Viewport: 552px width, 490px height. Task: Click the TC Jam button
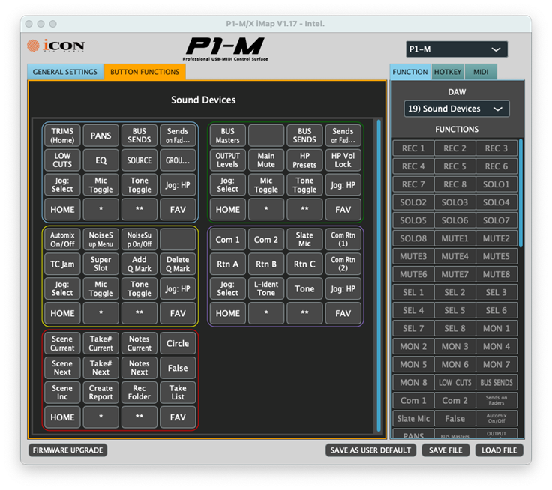(x=62, y=264)
